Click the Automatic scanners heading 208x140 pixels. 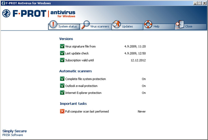(x=76, y=71)
